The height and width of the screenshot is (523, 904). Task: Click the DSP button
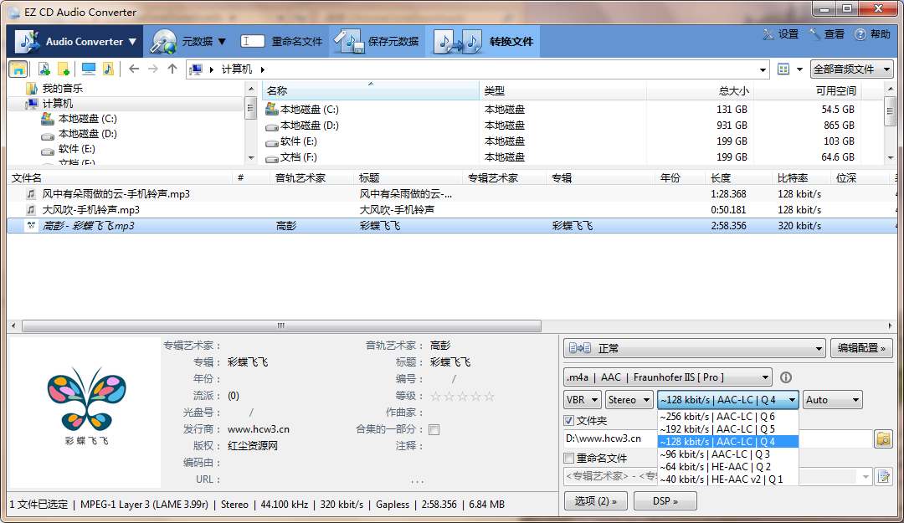[665, 500]
